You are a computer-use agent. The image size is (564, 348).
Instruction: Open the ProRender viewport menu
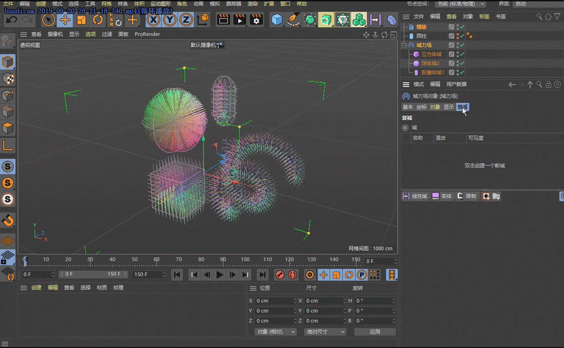click(x=147, y=34)
